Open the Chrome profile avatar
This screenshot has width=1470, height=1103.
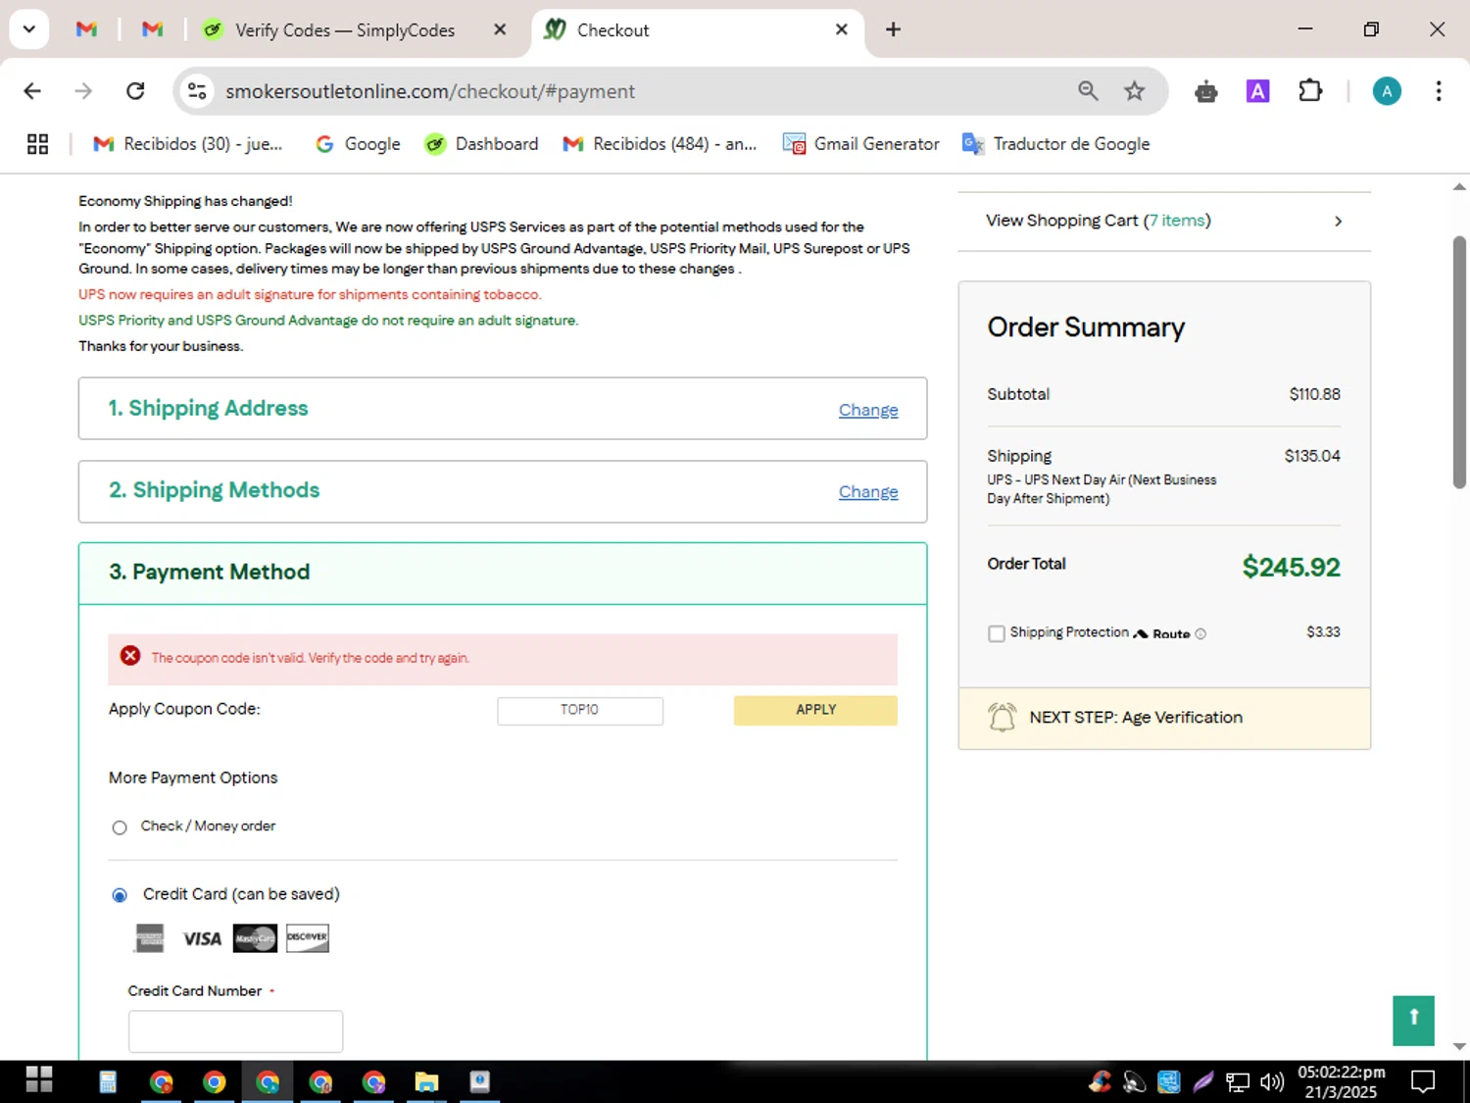point(1387,91)
